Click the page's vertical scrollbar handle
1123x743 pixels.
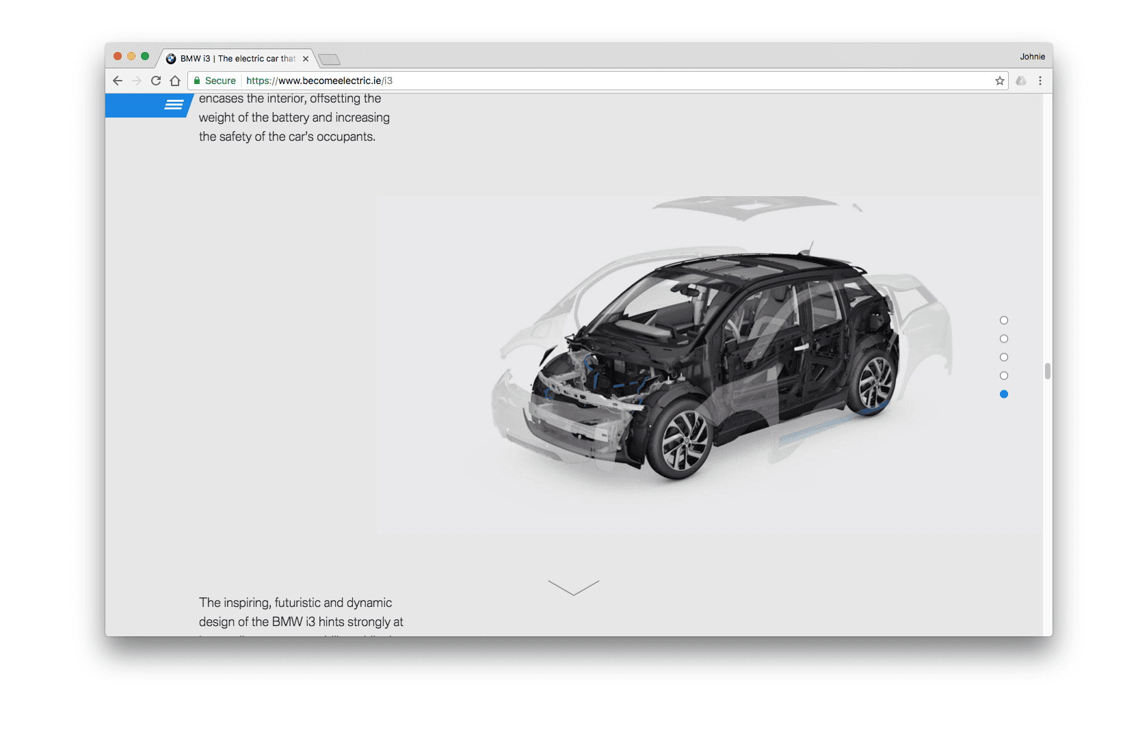pyautogui.click(x=1047, y=371)
